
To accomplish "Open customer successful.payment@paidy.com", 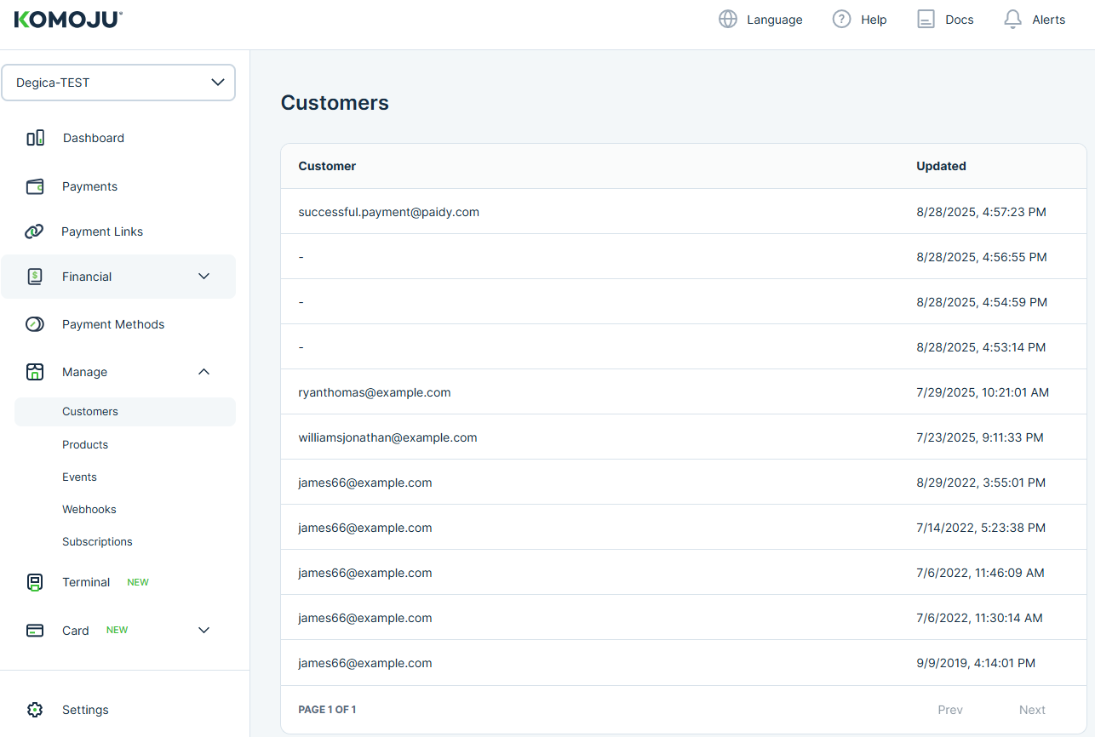I will (684, 212).
